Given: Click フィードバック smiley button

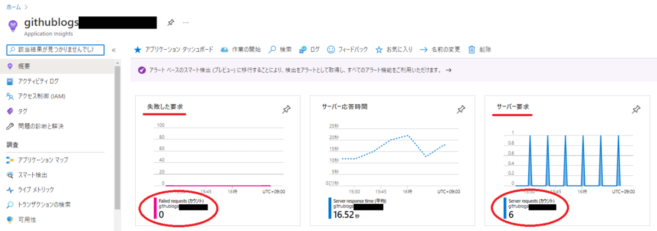Looking at the screenshot, I should [x=348, y=50].
